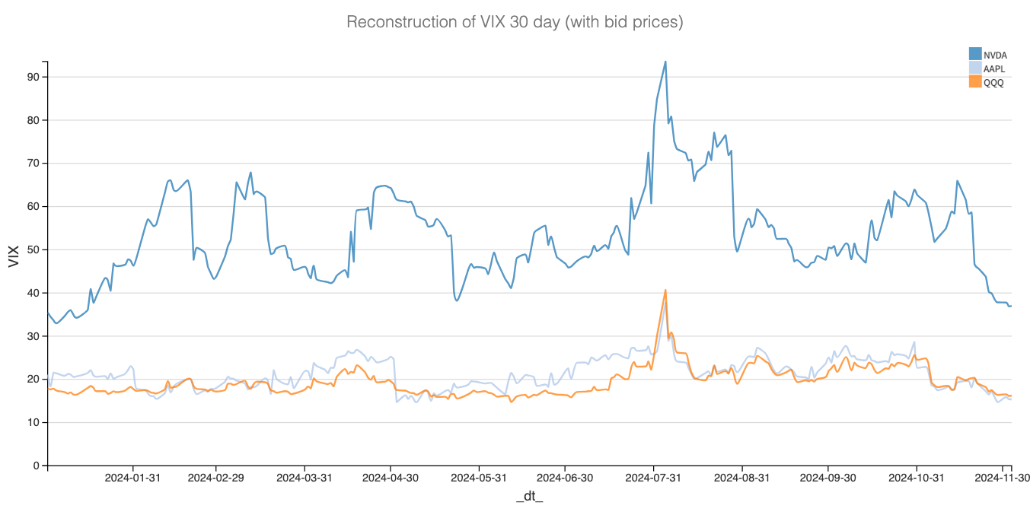This screenshot has width=1030, height=518.
Task: Click the NVDA blue legend swatch
Action: tap(974, 54)
